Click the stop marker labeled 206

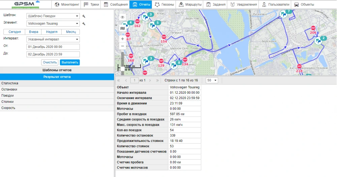[x=313, y=28]
